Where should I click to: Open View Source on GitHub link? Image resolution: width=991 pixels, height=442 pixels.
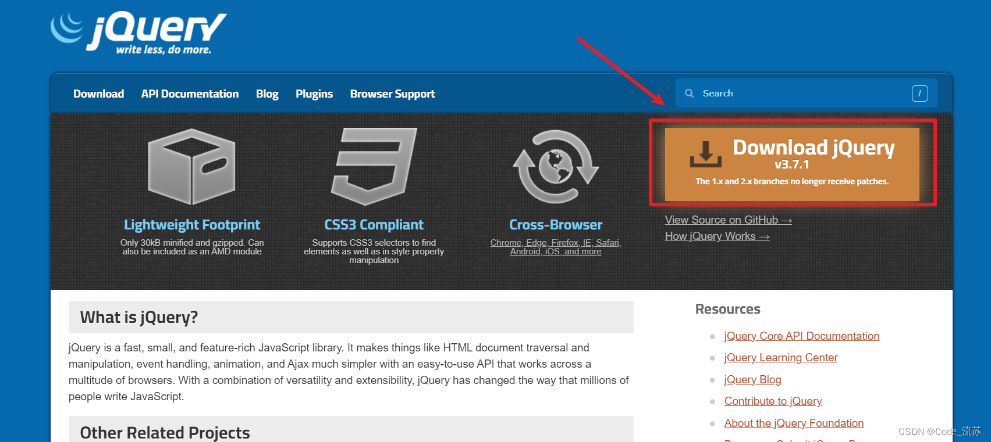pos(729,220)
